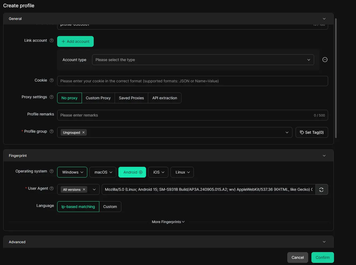Select the No proxy option
The image size is (356, 265).
[x=69, y=98]
